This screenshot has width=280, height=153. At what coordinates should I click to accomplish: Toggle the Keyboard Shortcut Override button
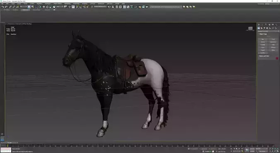(73, 7)
